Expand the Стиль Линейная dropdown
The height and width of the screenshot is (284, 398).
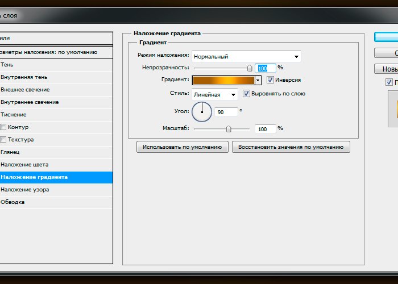215,94
